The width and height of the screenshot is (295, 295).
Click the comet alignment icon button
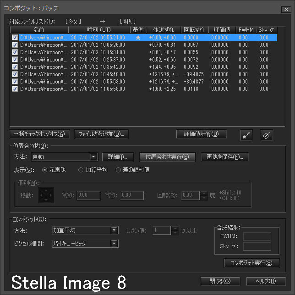(x=267, y=135)
